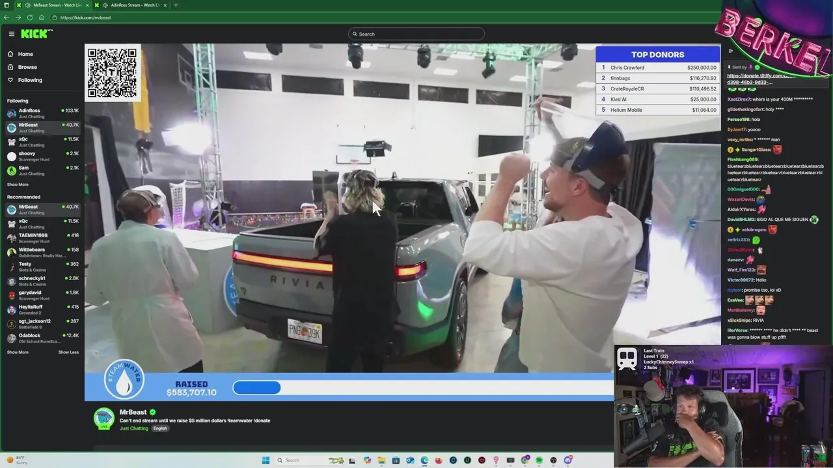Open Testy Slots & Casino channel
Image resolution: width=833 pixels, height=468 pixels.
42,266
